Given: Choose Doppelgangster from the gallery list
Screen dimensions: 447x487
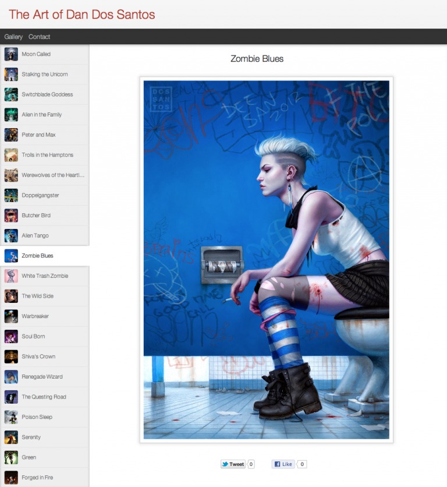Looking at the screenshot, I should coord(40,195).
